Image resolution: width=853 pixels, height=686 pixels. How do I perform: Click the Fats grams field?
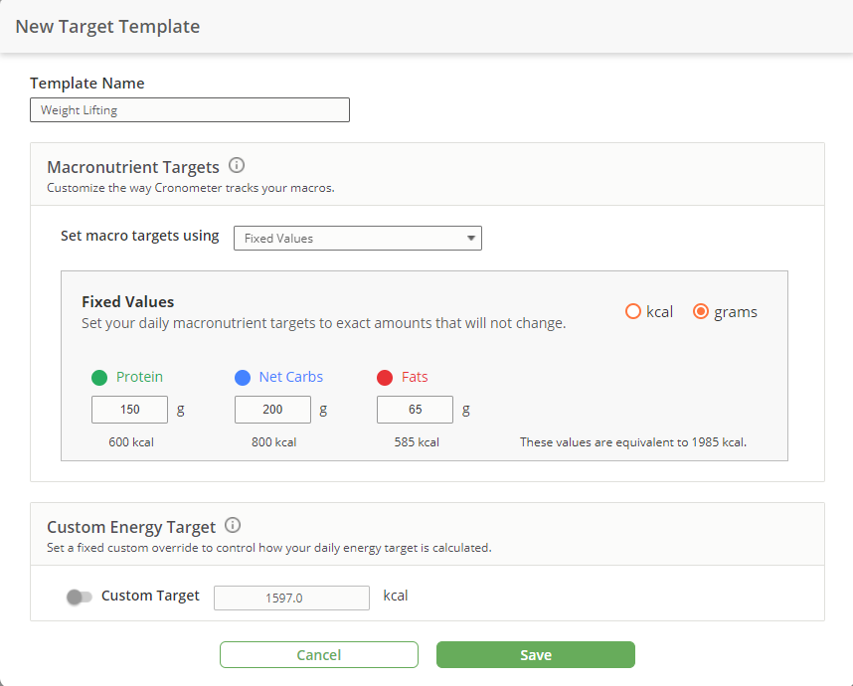click(x=416, y=410)
